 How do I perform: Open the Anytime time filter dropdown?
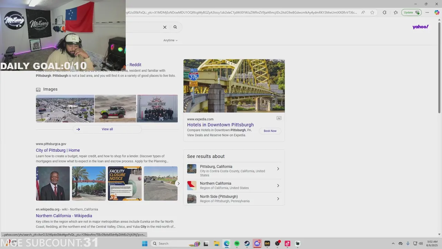click(170, 40)
